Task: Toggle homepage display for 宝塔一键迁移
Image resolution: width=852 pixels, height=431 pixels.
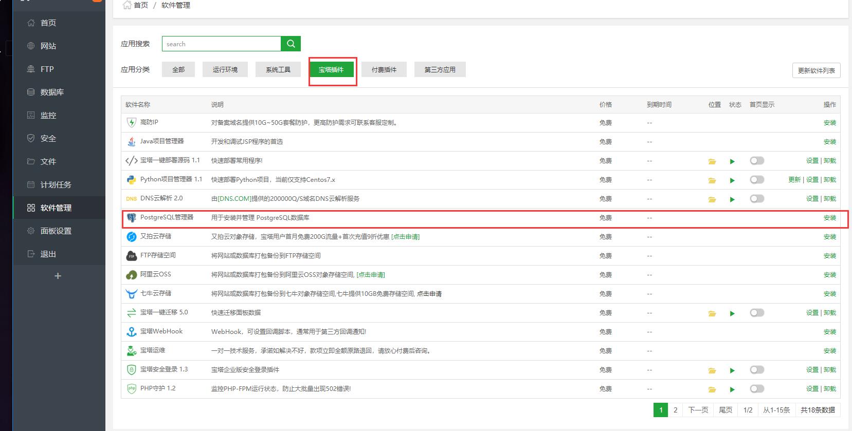Action: (x=757, y=313)
